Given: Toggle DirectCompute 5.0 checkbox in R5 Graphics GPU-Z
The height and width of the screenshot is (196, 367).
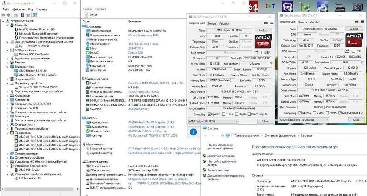Looking at the screenshot, I should click(340, 113).
